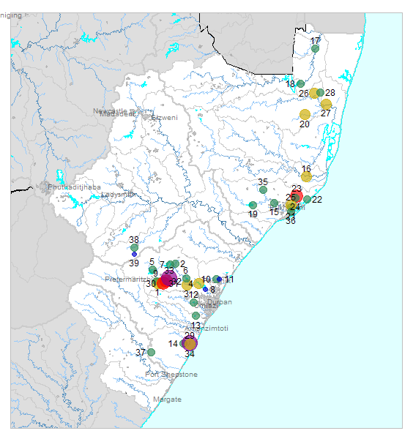Click orange marker 34 inside purple circle

(190, 345)
